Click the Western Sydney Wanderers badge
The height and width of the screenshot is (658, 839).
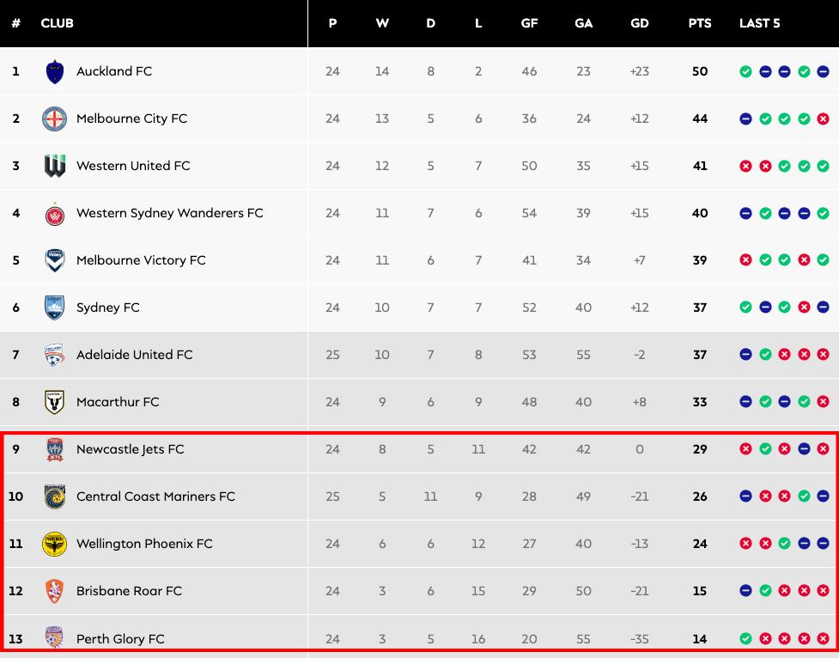pyautogui.click(x=55, y=213)
